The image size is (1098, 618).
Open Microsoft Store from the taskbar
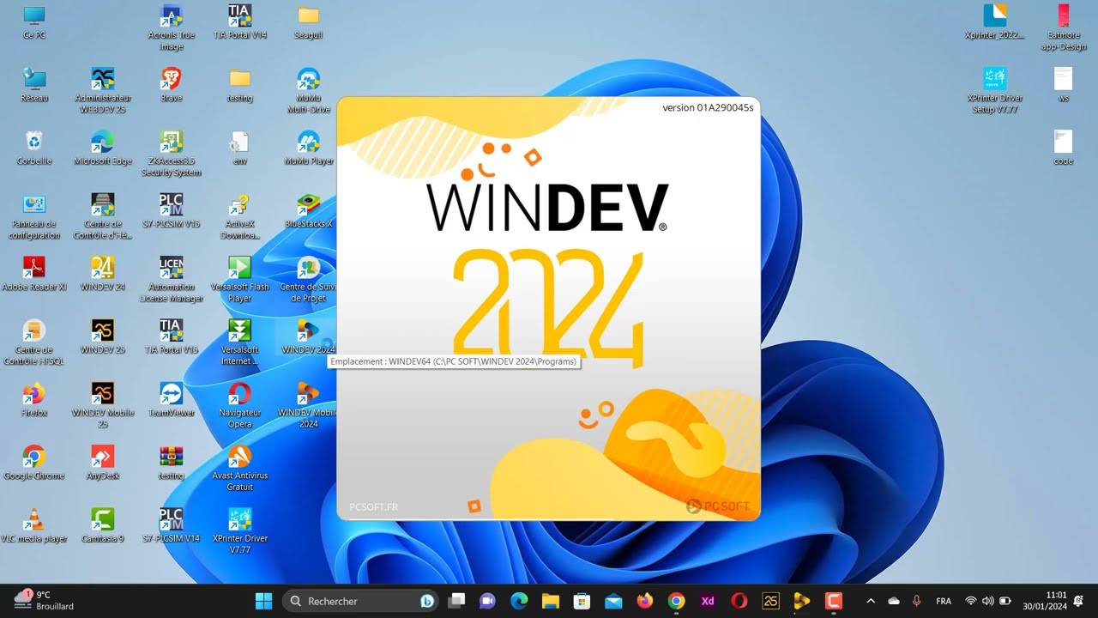pyautogui.click(x=582, y=601)
